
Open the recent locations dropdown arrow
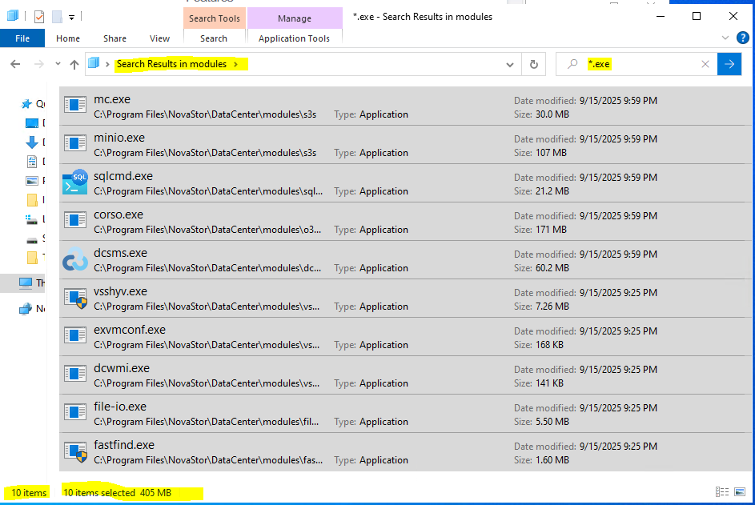[x=58, y=64]
